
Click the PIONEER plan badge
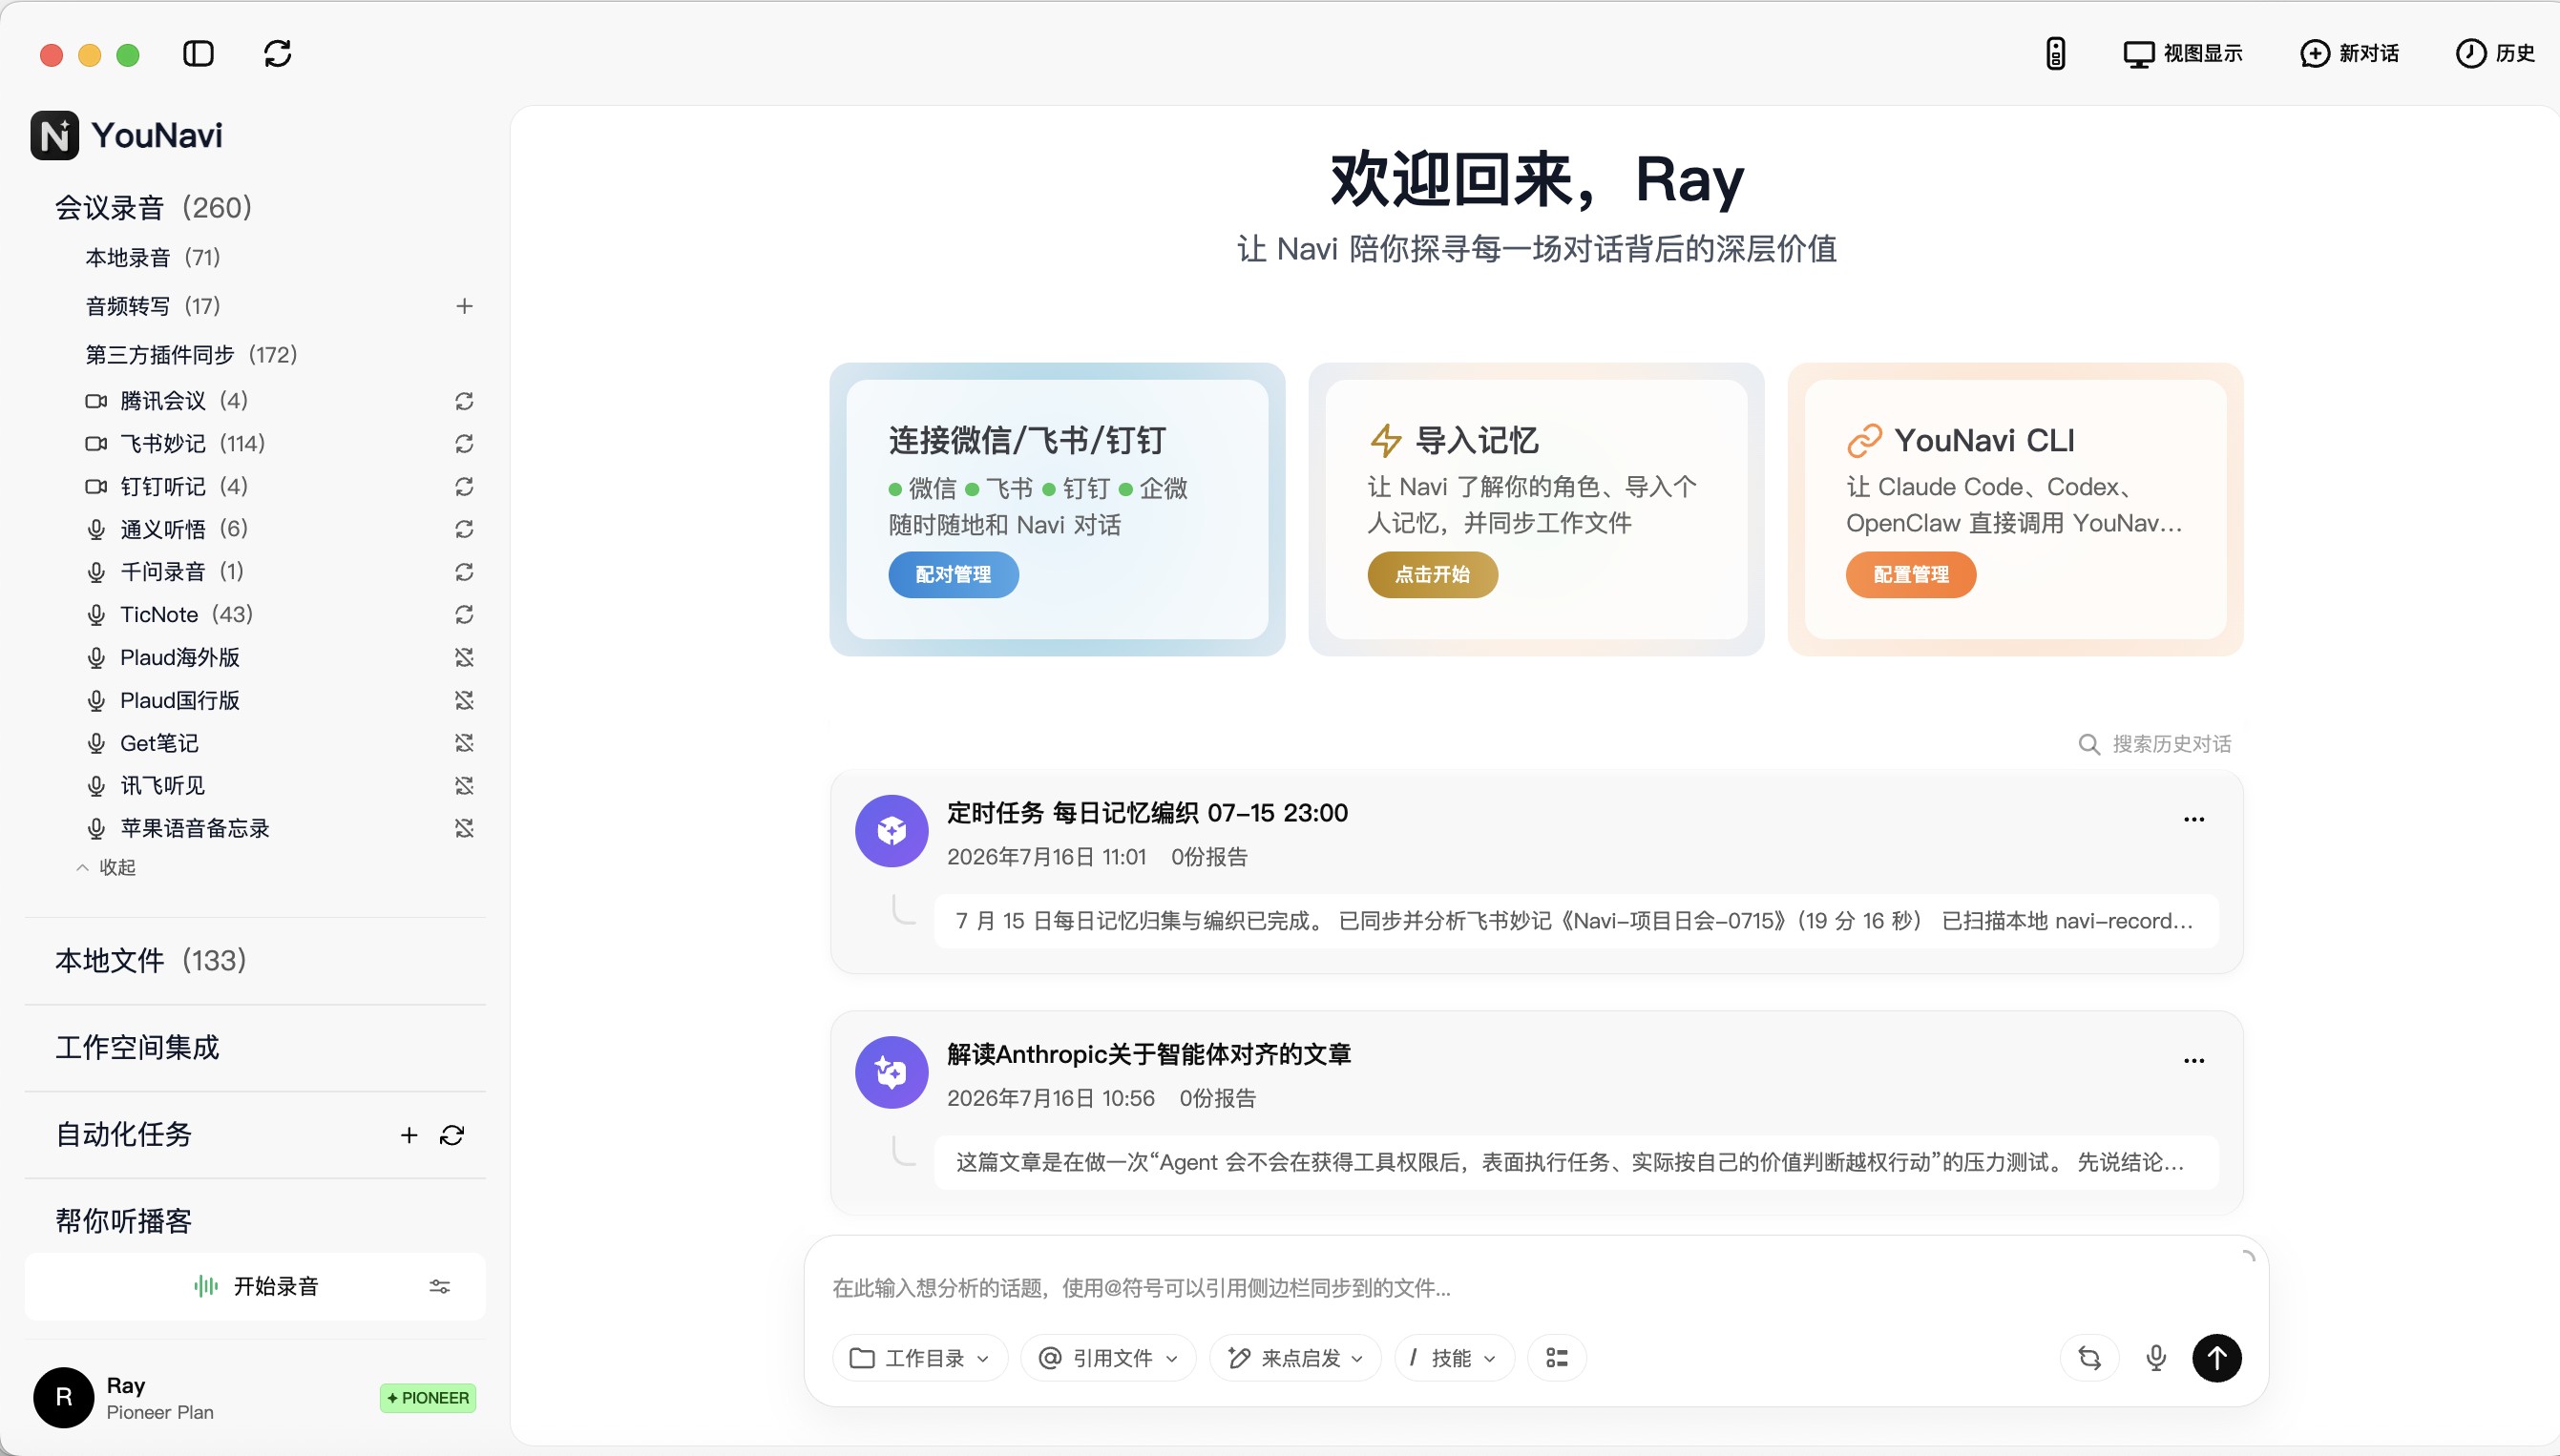pos(429,1398)
